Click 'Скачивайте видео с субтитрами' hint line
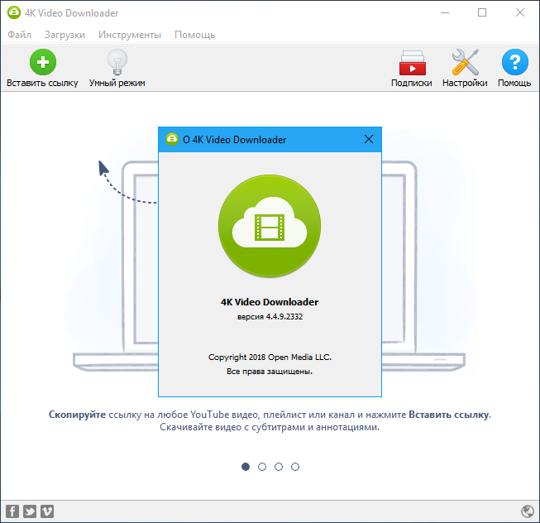540x523 pixels. tap(270, 427)
